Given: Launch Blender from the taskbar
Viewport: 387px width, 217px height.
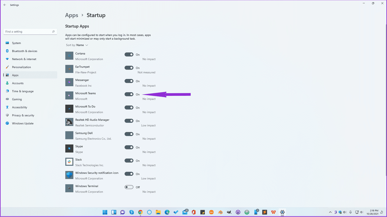Looking at the screenshot, I should click(x=220, y=212).
